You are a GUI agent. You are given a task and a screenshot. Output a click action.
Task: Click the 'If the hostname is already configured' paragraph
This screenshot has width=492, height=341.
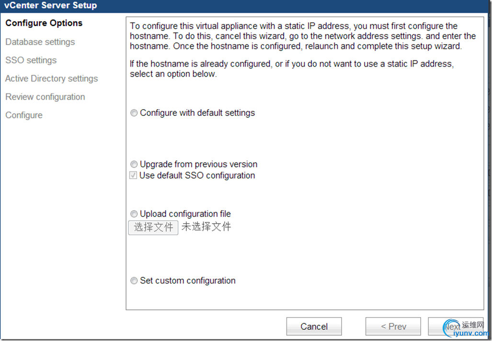point(291,69)
